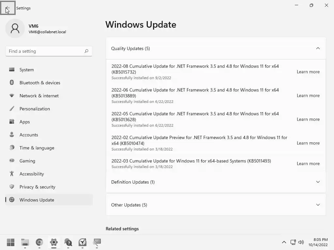This screenshot has width=334, height=250.
Task: Open the Gaming settings label
Action: [x=27, y=161]
